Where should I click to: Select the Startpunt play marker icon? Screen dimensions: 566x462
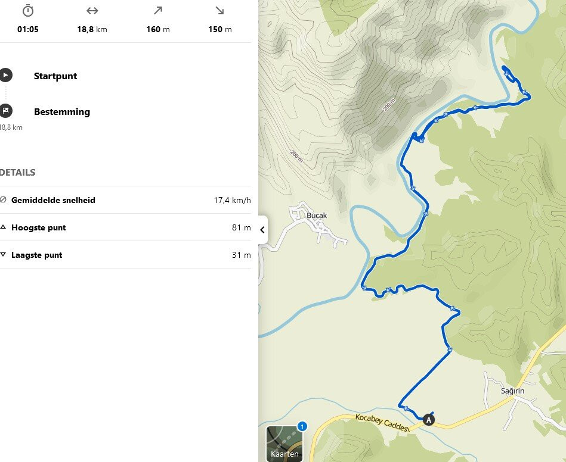[x=5, y=75]
